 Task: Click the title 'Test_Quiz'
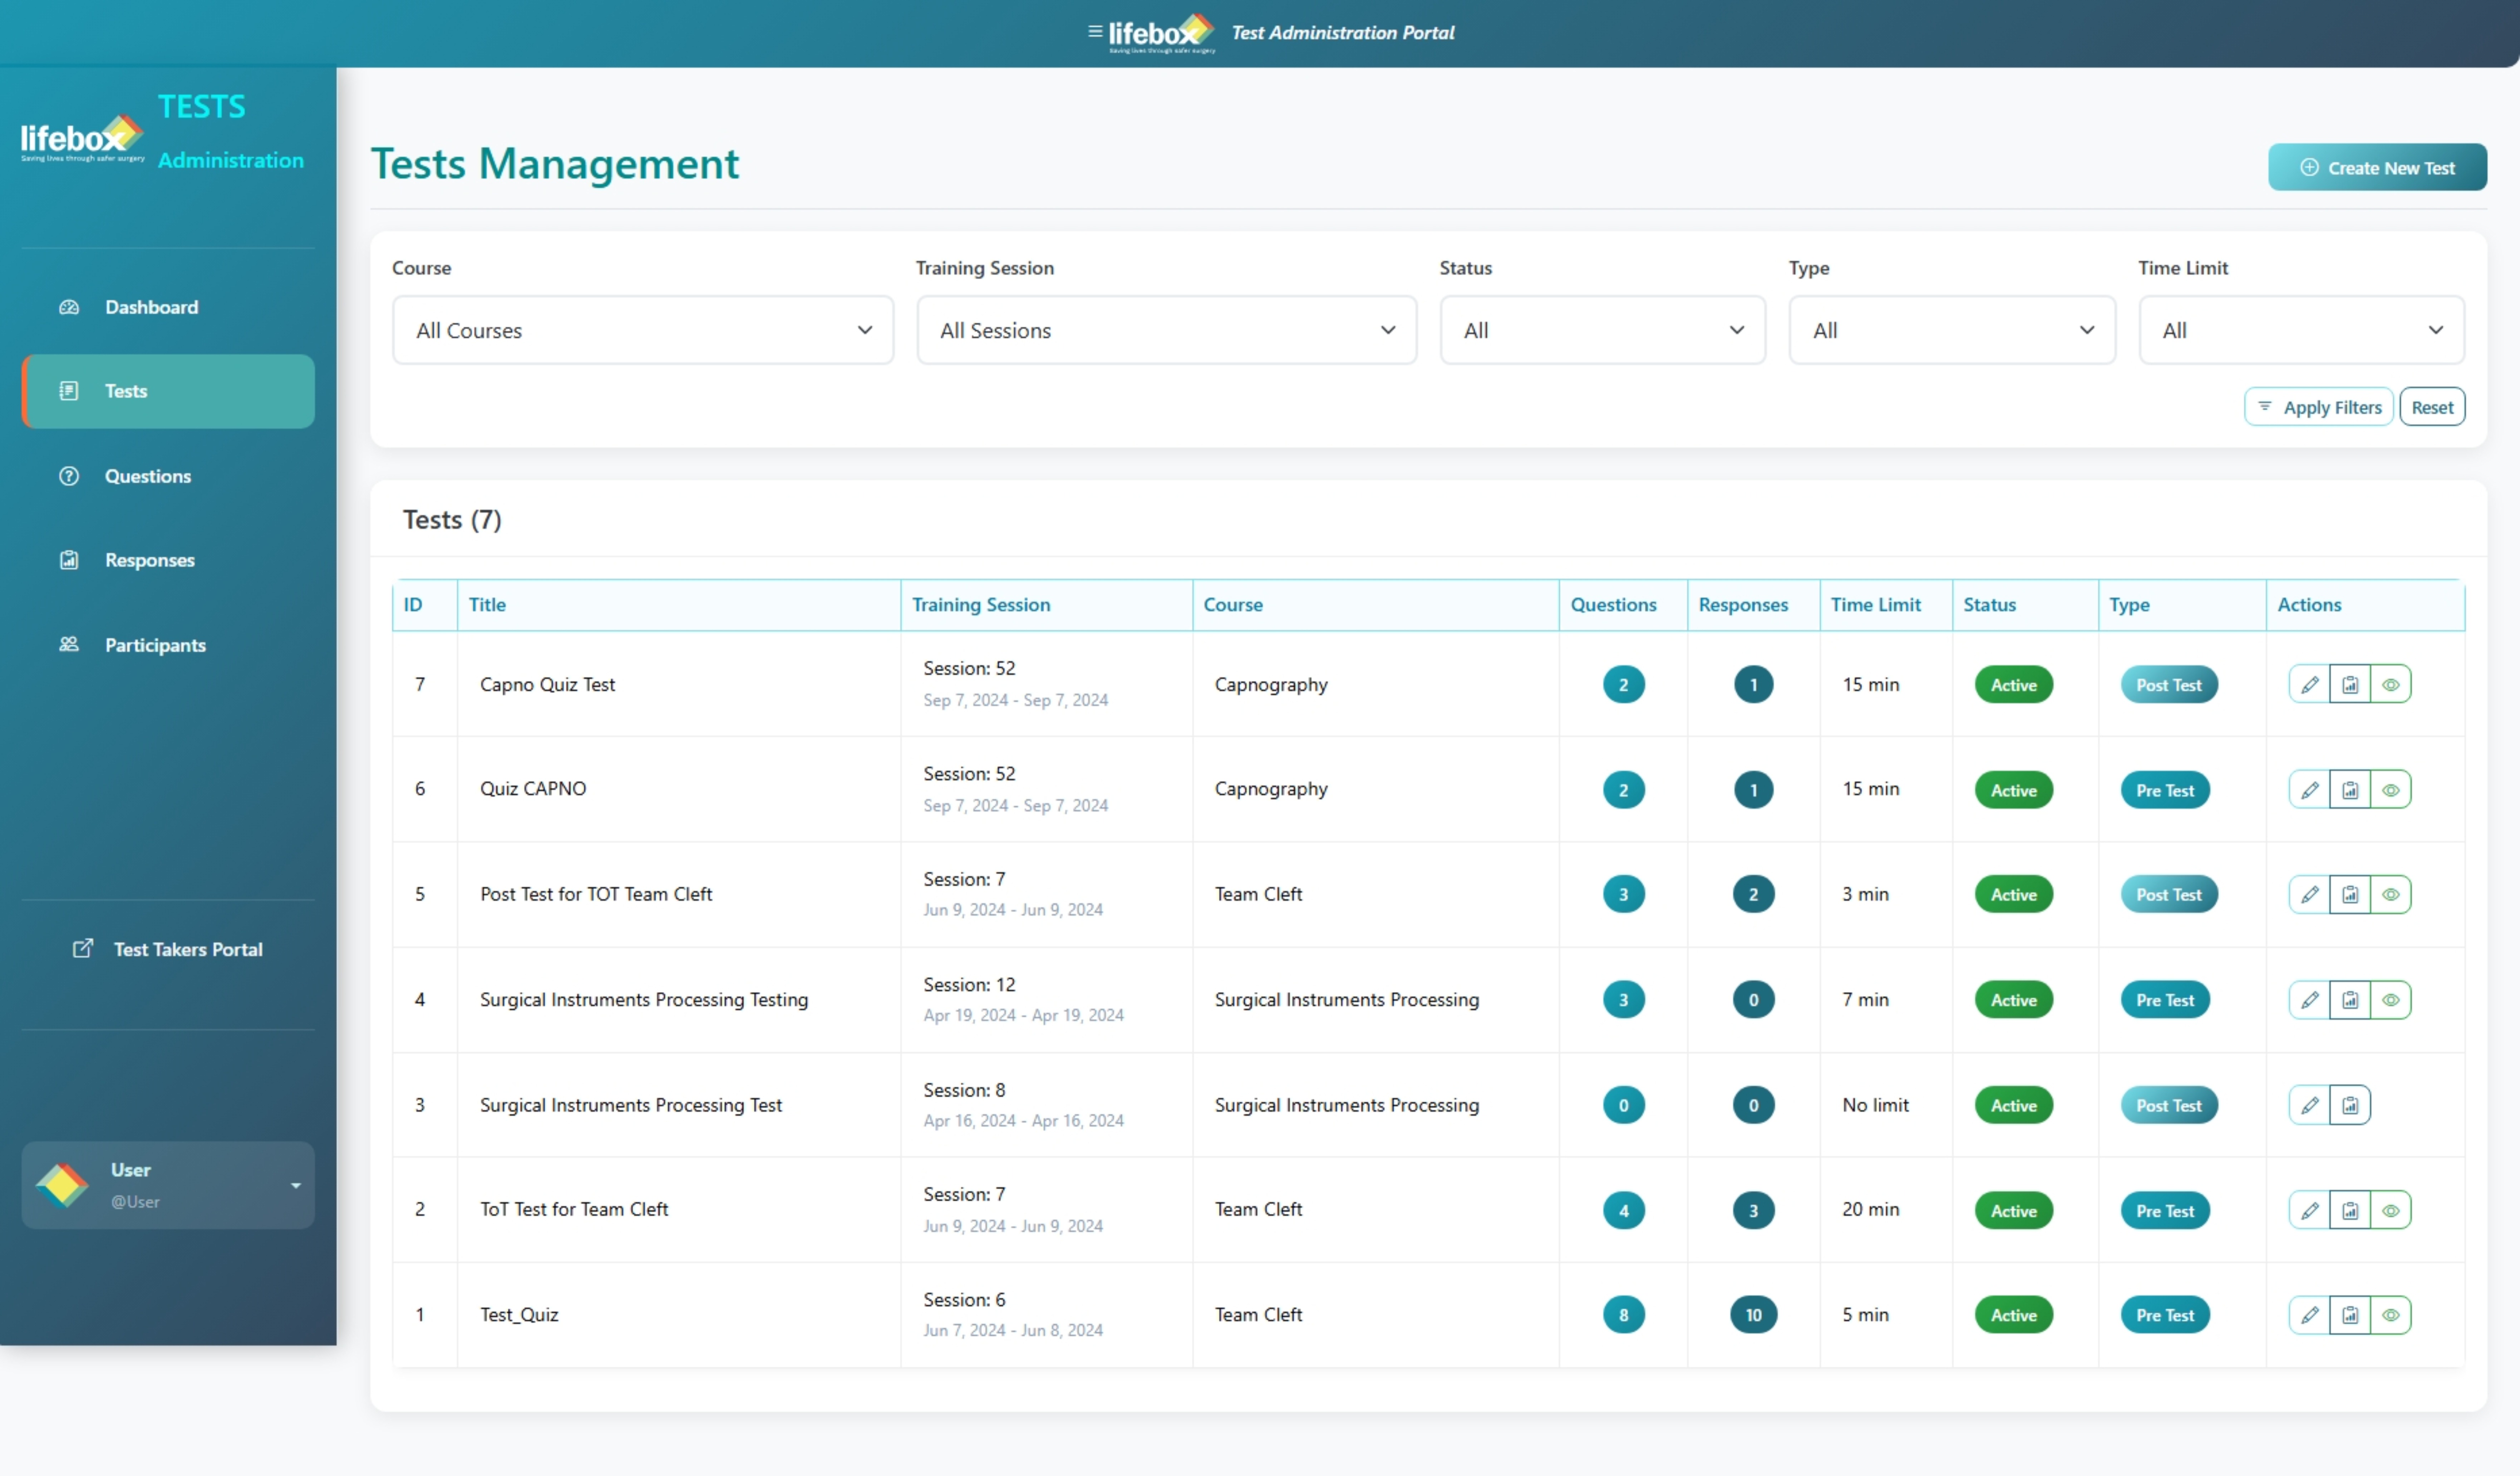click(x=519, y=1315)
